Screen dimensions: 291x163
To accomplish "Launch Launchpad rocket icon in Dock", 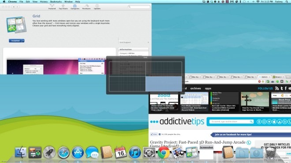I will 49,152.
